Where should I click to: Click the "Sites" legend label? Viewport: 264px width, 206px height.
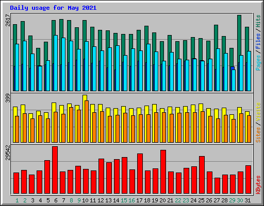[258, 135]
